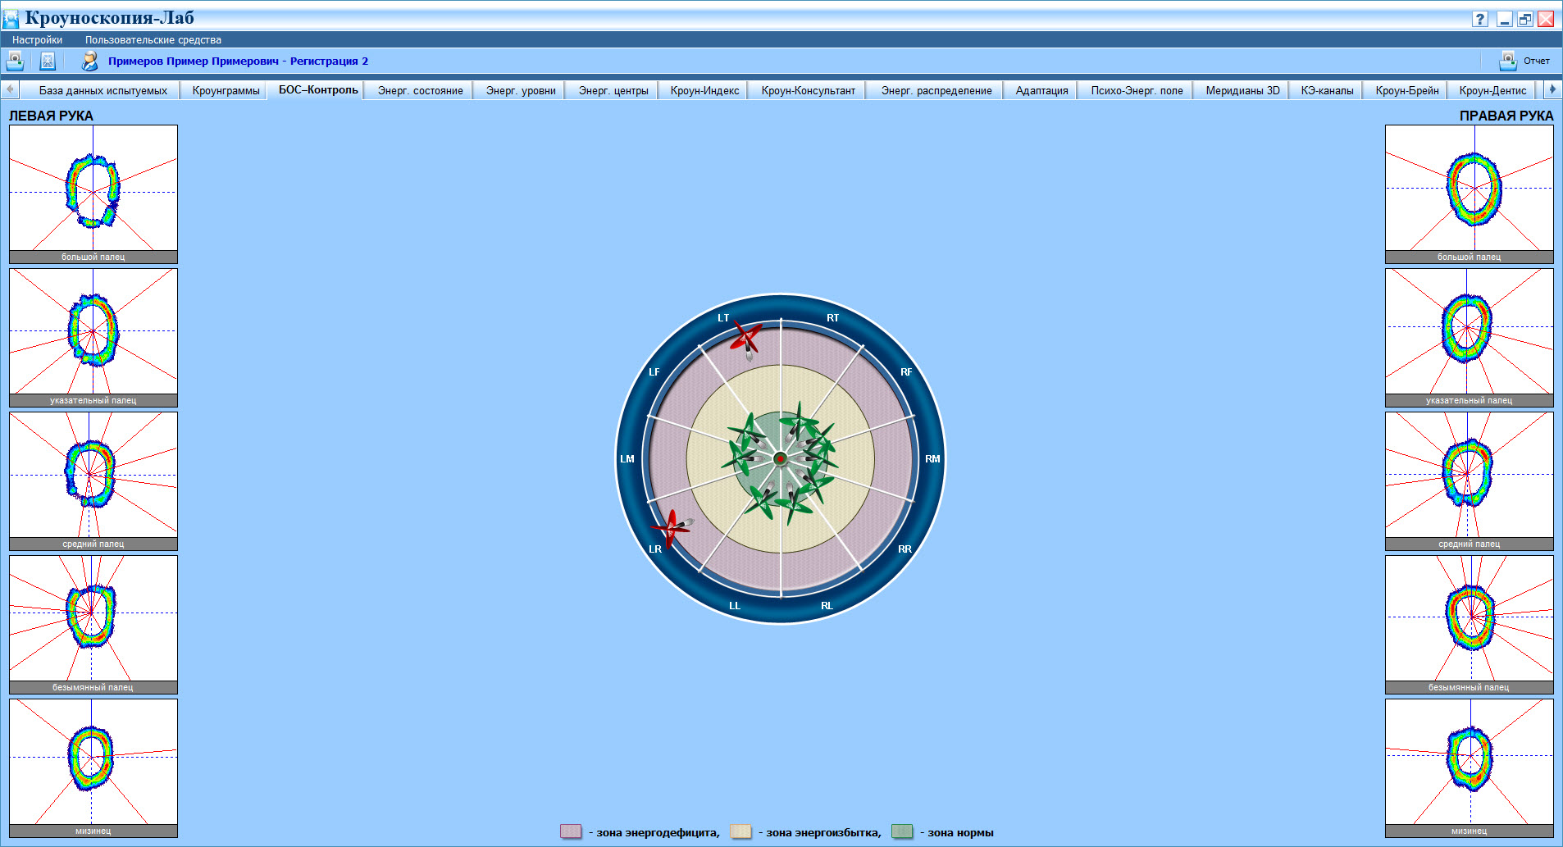Viewport: 1563px width, 847px height.
Task: Select right hand мизинец thumbnail
Action: click(x=1470, y=768)
